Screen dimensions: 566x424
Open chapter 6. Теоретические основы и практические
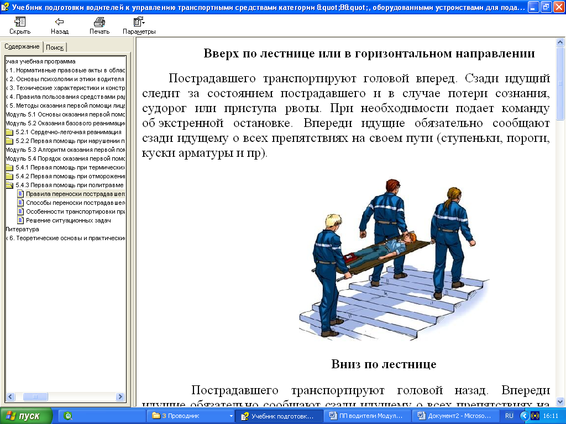tap(65, 239)
